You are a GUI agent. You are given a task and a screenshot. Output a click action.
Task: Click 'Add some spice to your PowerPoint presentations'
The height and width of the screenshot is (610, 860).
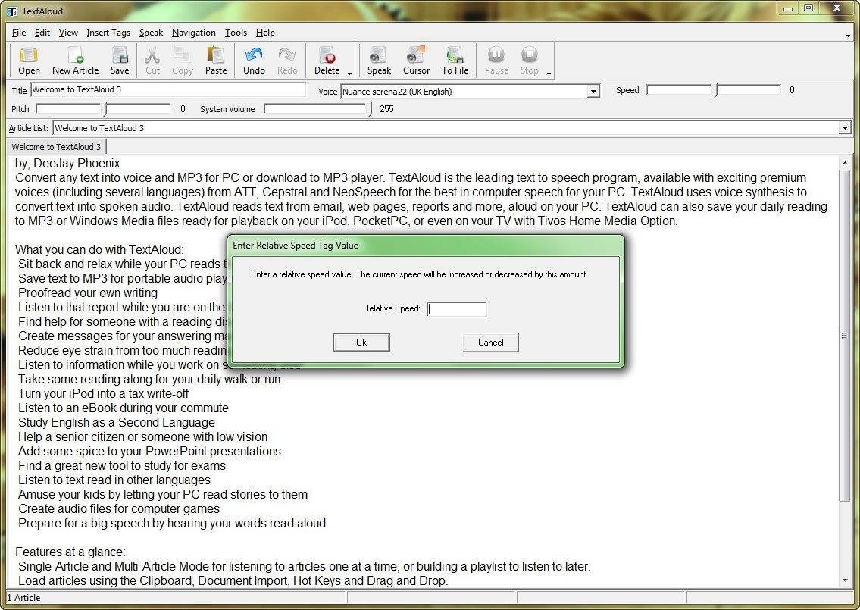tap(150, 451)
